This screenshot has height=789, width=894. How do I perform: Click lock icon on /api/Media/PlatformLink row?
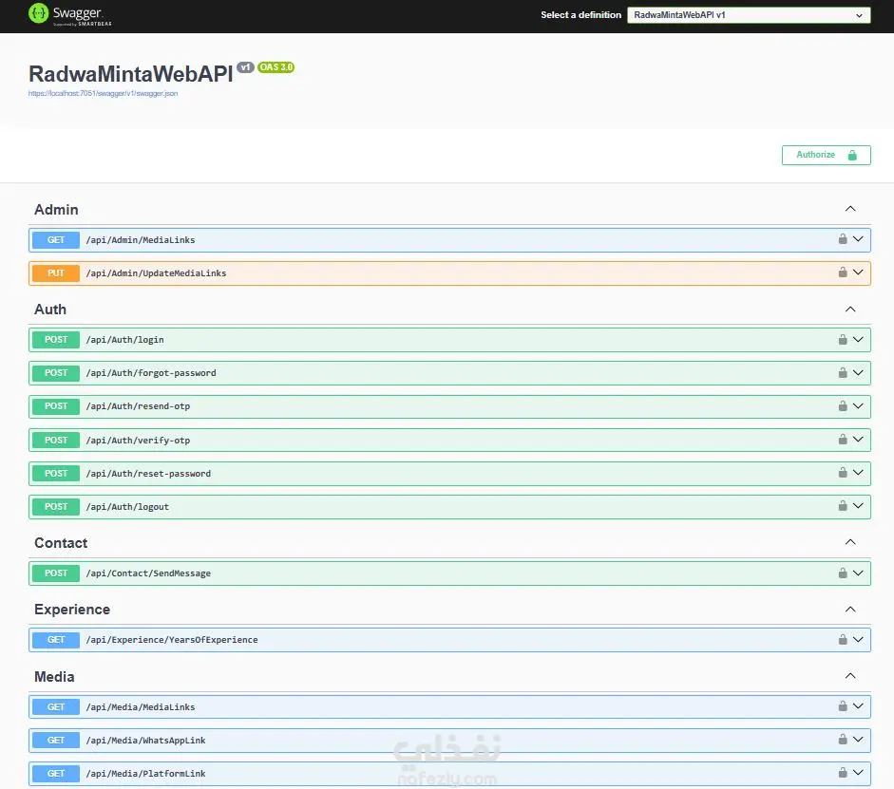pyautogui.click(x=843, y=773)
